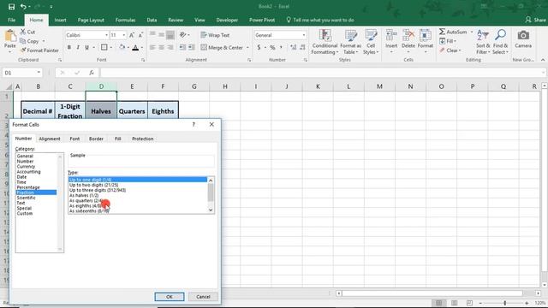
Task: Select the column H header
Action: (224, 86)
